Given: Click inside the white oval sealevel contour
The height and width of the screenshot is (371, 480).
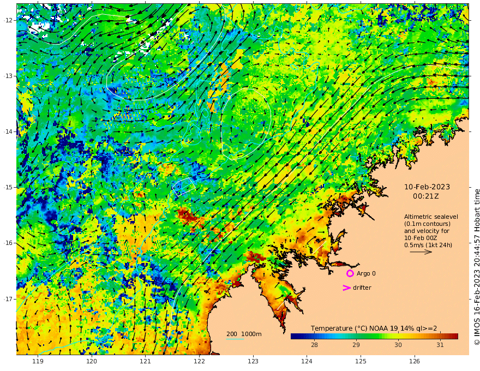Looking at the screenshot, I should [246, 124].
